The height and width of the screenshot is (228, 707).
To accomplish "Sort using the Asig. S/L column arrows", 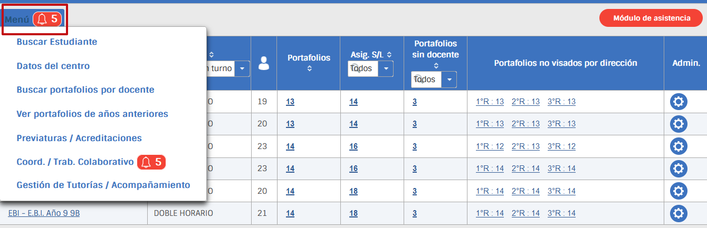I will click(389, 54).
